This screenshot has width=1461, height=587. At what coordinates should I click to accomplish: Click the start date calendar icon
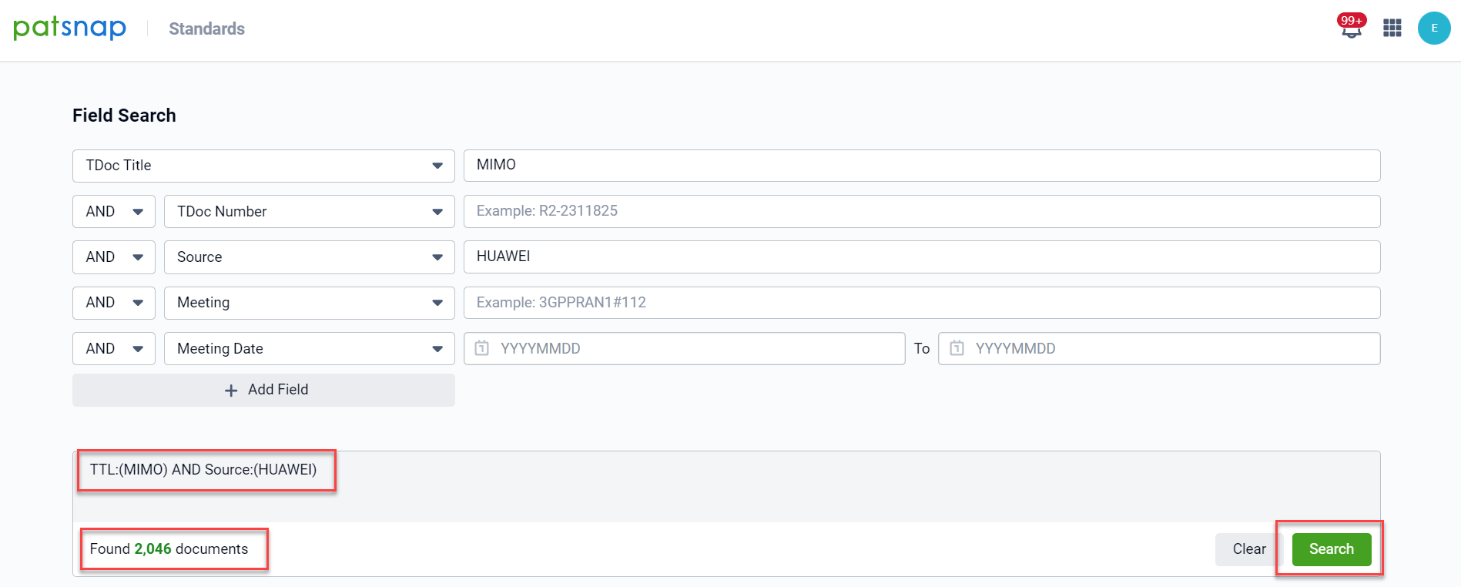point(482,348)
